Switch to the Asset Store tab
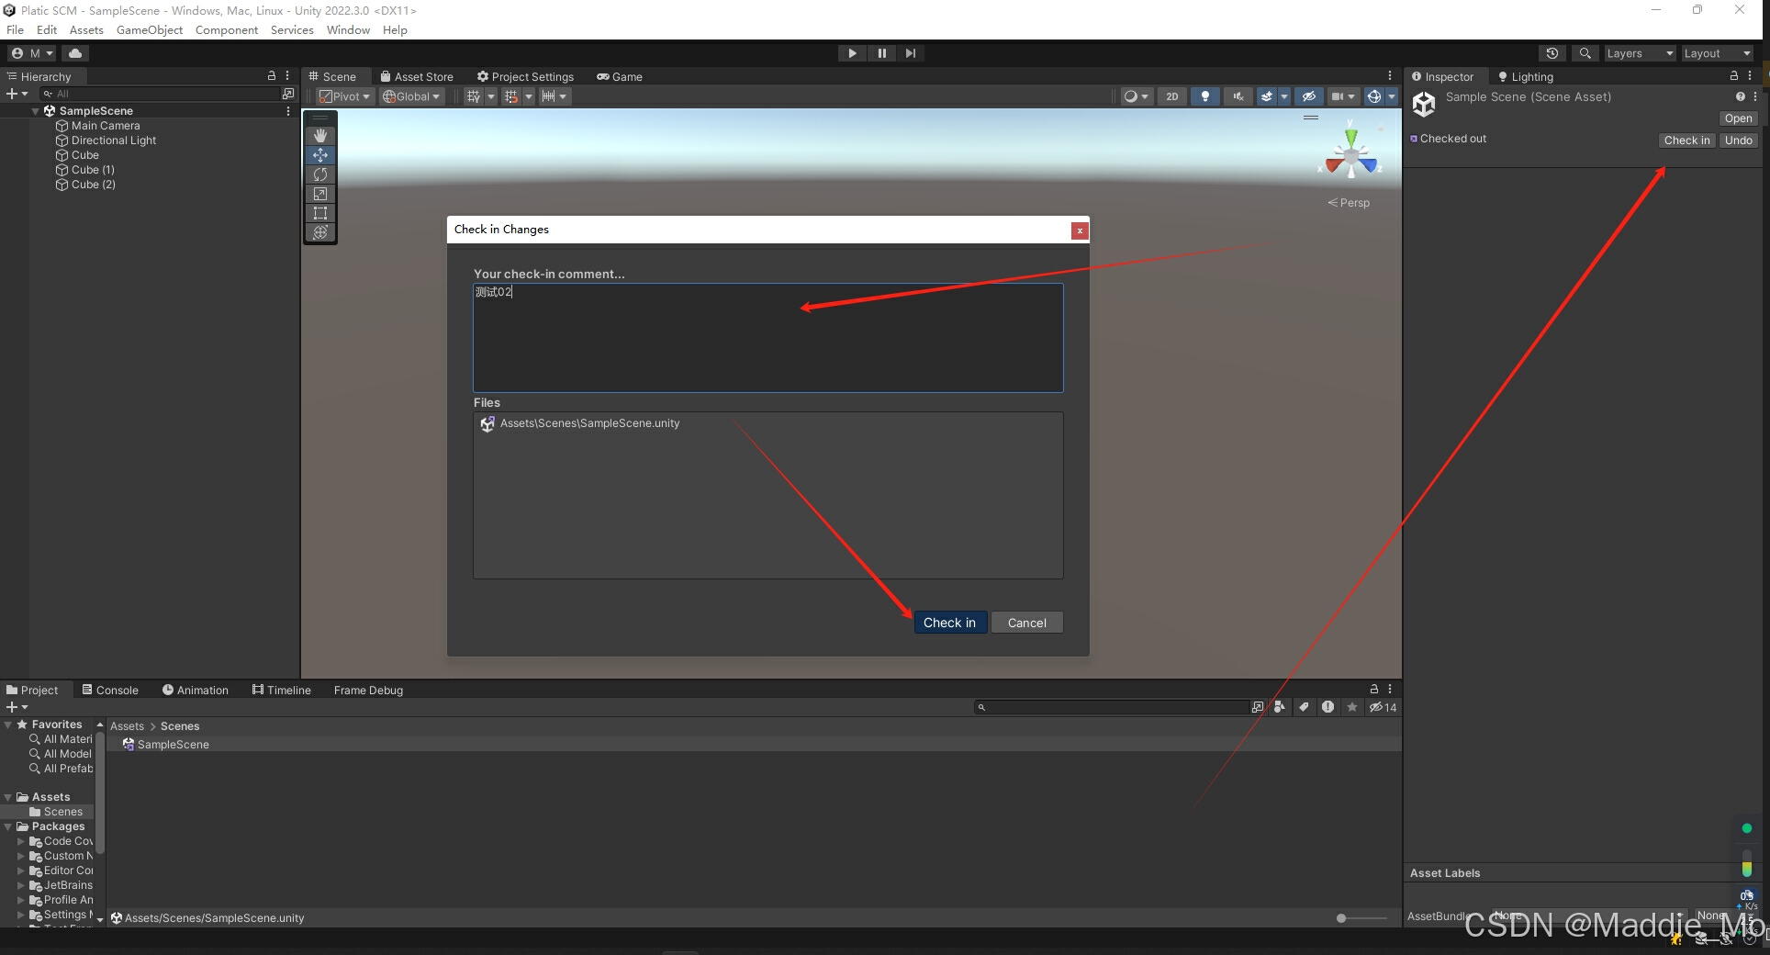This screenshot has width=1770, height=955. (417, 76)
